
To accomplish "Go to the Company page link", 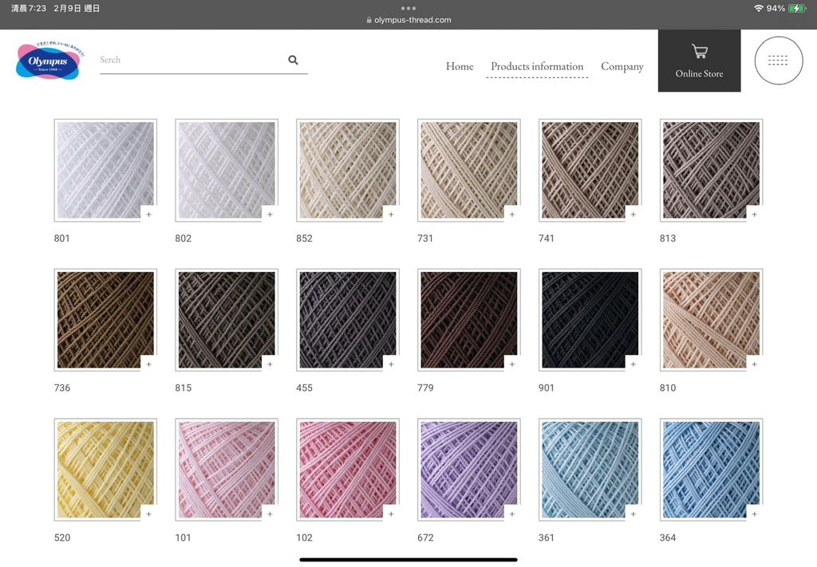I will (x=622, y=66).
